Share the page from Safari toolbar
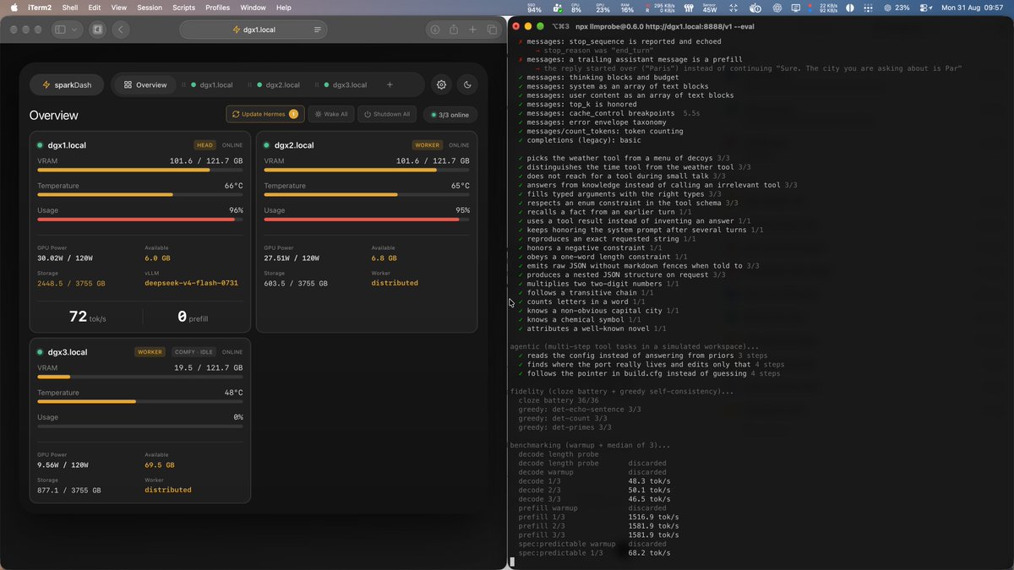This screenshot has height=570, width=1014. [454, 30]
